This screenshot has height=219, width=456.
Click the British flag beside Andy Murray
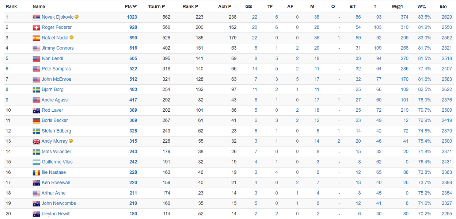(36, 141)
